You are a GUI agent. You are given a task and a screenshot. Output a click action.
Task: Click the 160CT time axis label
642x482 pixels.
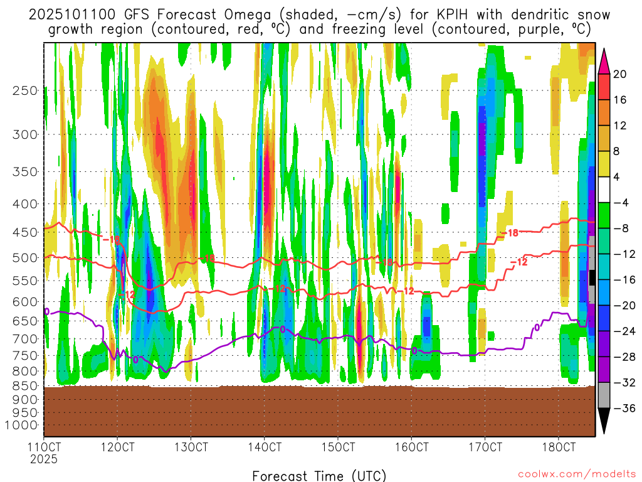pos(411,447)
